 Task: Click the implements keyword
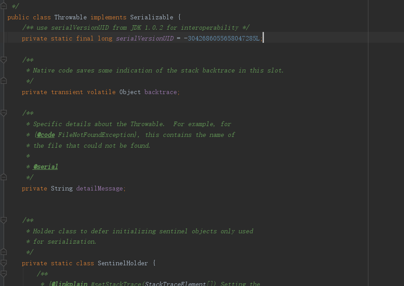click(109, 17)
